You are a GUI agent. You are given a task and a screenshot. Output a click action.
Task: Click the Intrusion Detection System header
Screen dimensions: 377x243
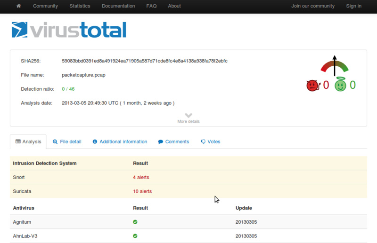[x=45, y=164]
